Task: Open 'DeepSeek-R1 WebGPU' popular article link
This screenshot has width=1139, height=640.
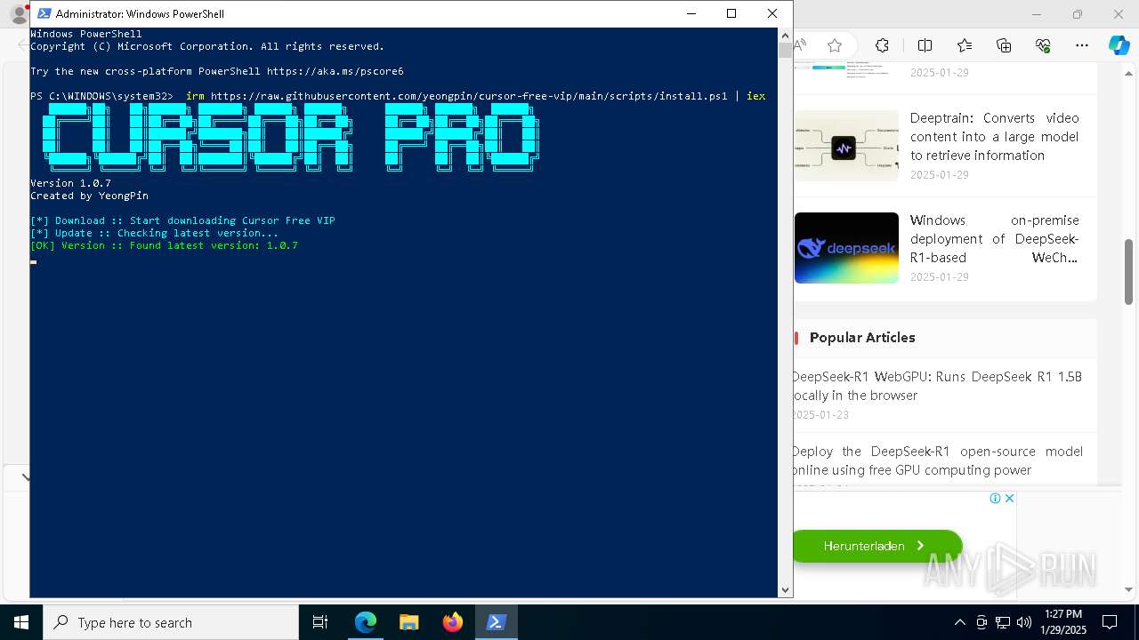Action: 937,386
